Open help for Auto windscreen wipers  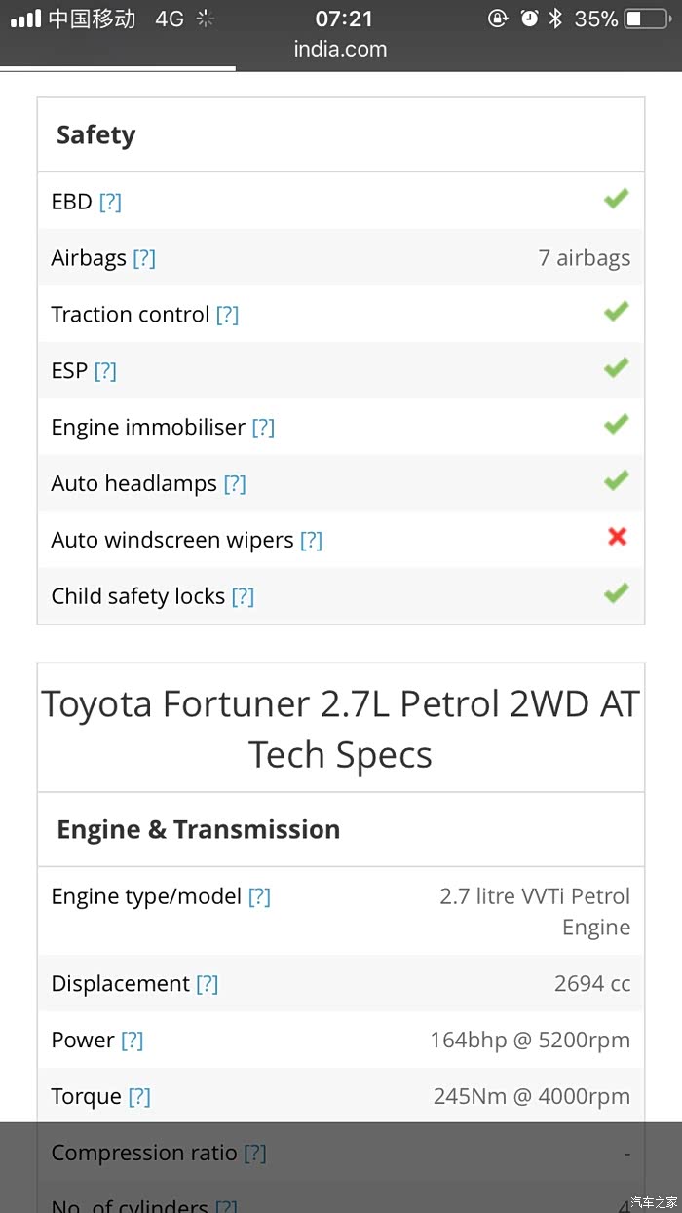311,541
